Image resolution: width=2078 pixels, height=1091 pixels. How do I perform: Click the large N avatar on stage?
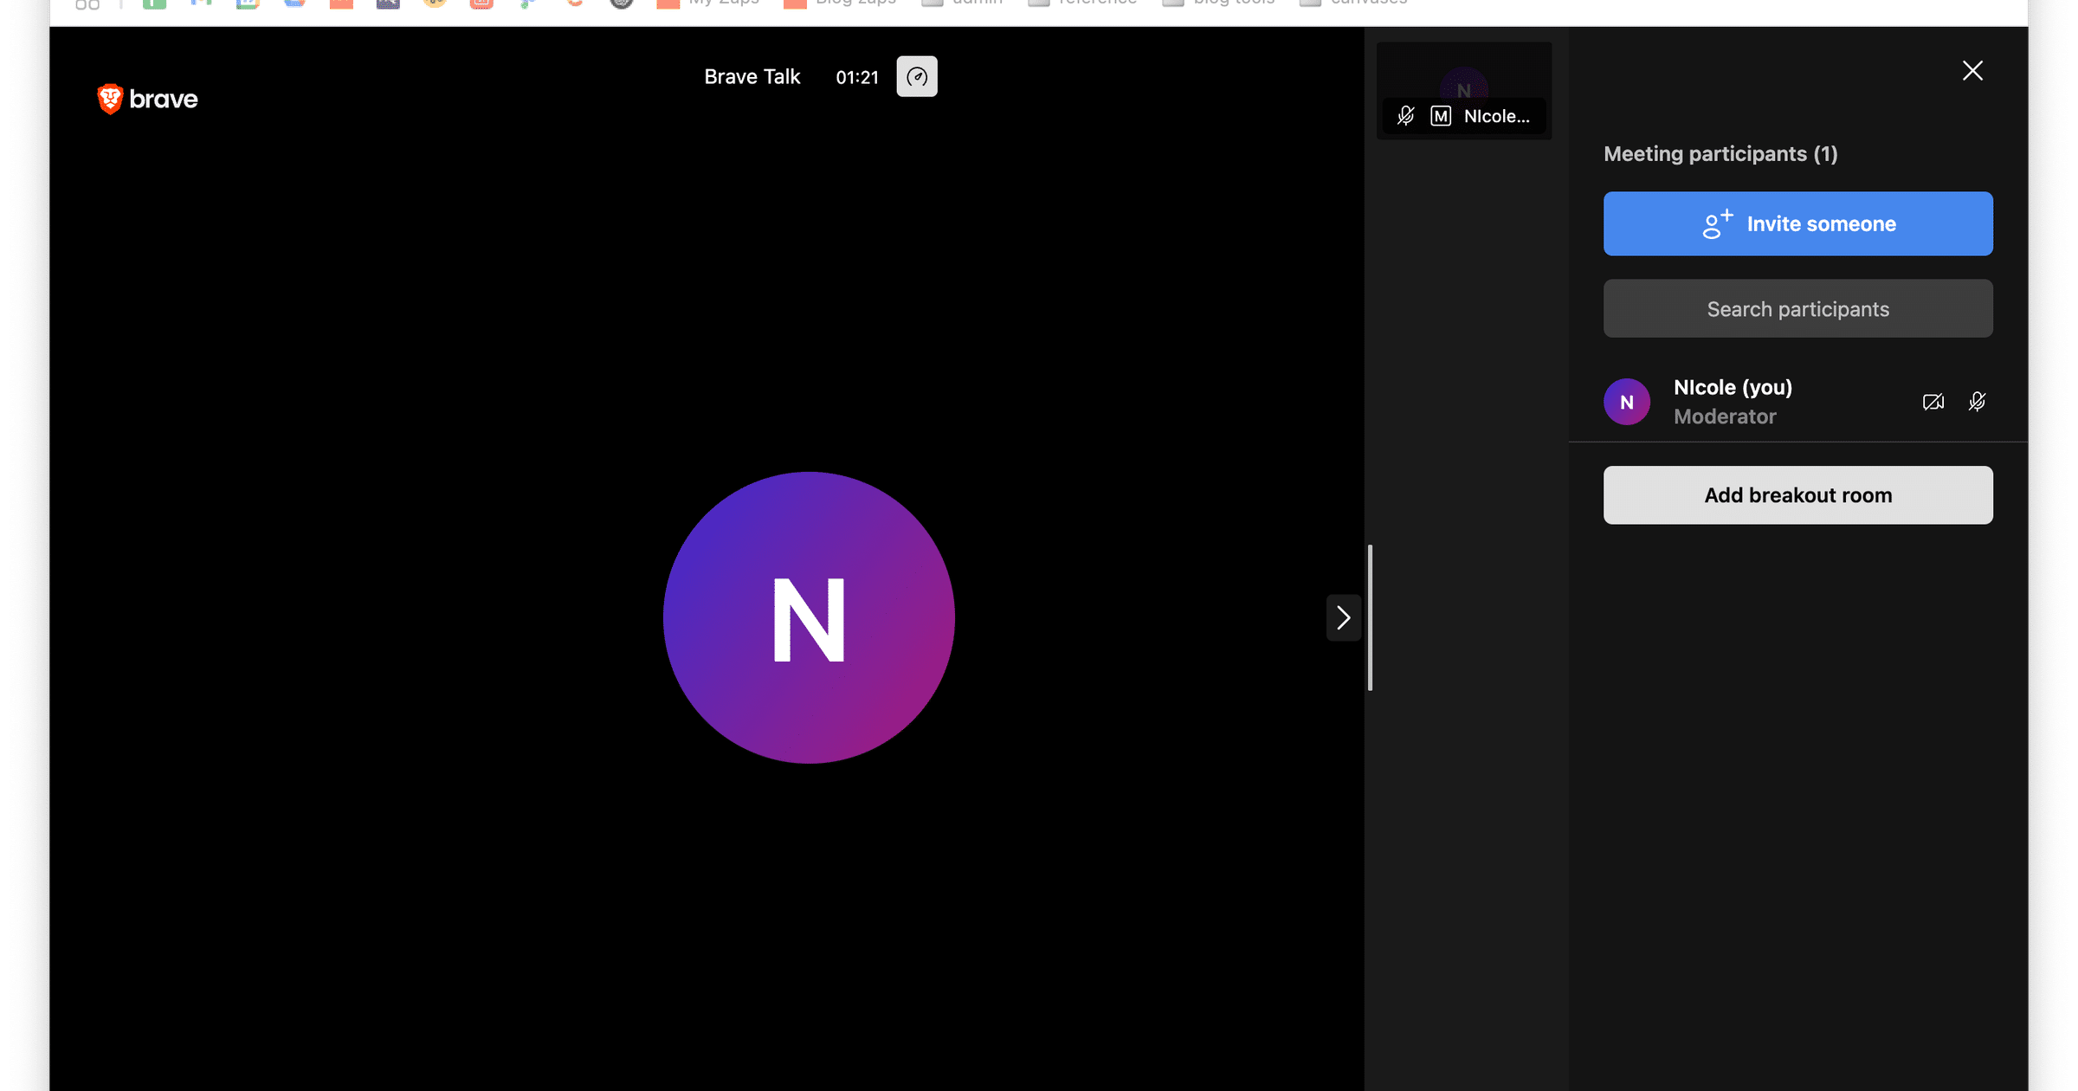coord(809,618)
